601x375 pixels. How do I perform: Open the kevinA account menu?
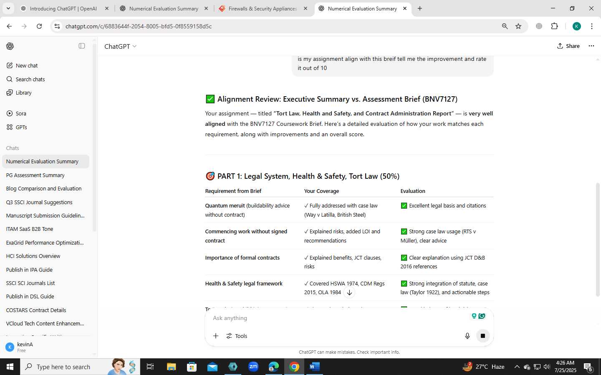point(45,347)
